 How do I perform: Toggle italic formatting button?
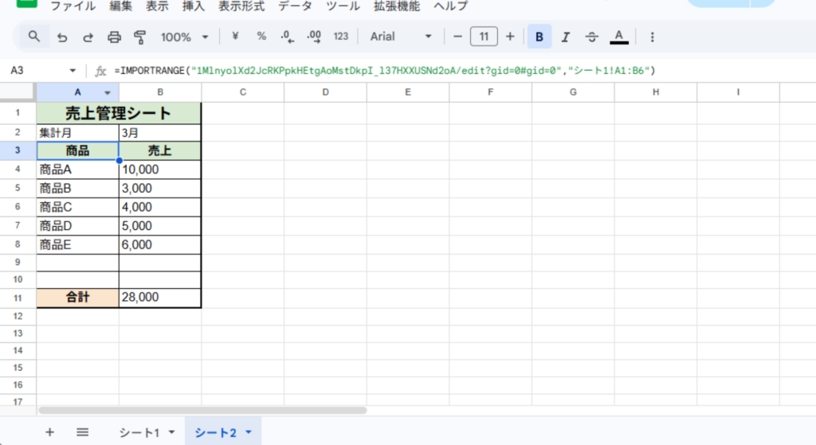tap(566, 37)
